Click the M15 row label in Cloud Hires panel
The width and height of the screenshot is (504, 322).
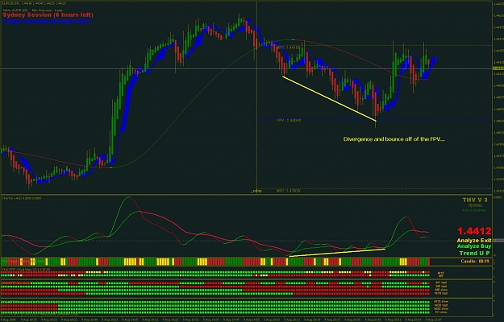tap(441, 273)
